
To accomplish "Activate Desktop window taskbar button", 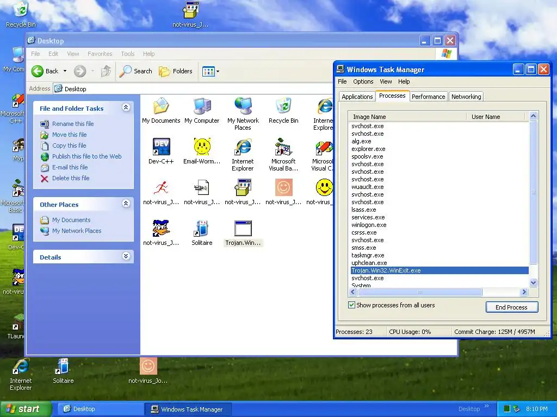I will pyautogui.click(x=101, y=409).
